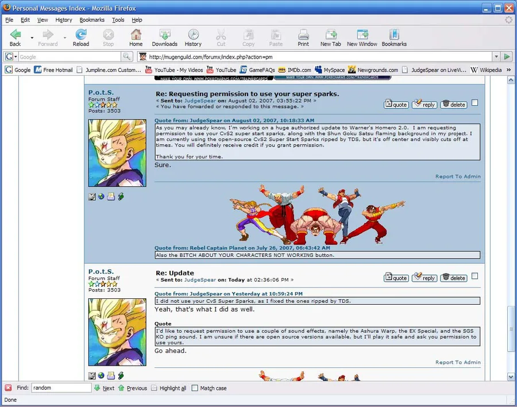Open the View menu
The image size is (517, 407).
tap(42, 20)
